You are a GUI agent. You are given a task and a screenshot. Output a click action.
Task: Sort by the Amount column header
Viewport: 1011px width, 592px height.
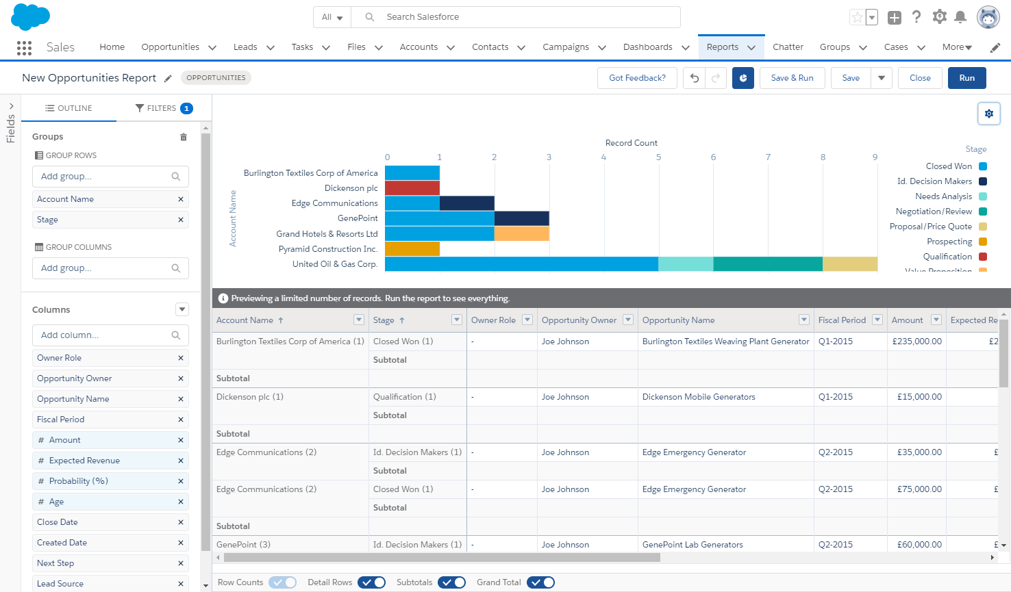[x=907, y=320]
